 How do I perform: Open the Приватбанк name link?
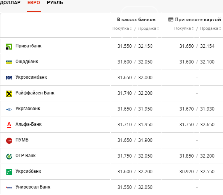coord(28,46)
